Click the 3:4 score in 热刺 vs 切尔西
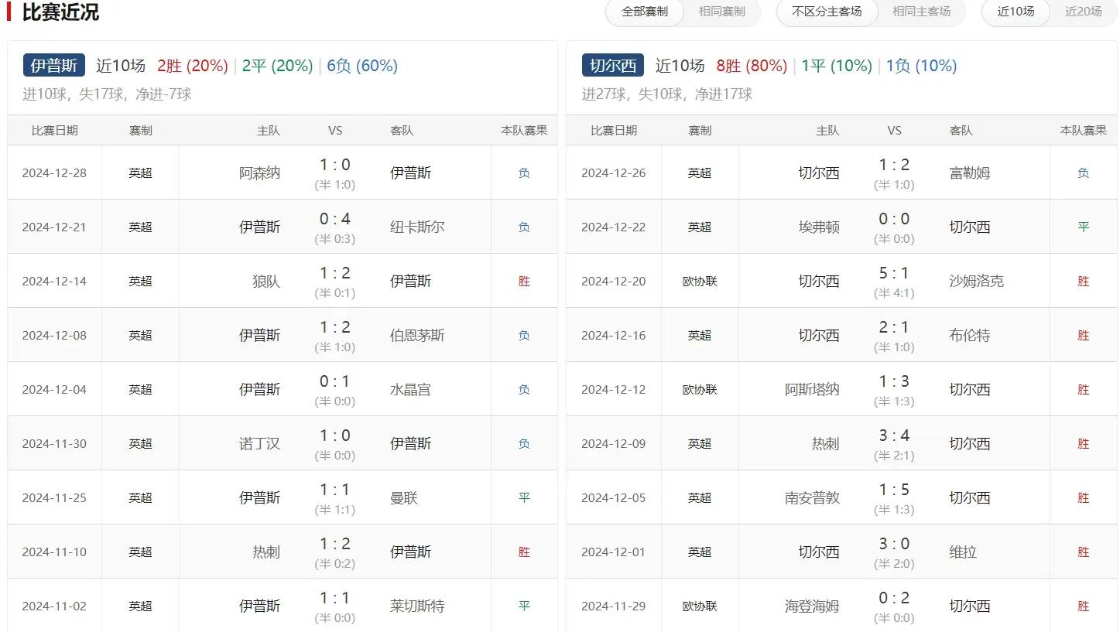 (894, 436)
